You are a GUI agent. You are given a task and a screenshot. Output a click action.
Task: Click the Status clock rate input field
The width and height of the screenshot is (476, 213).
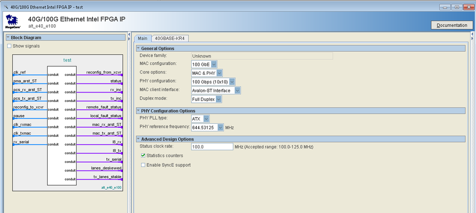212,147
